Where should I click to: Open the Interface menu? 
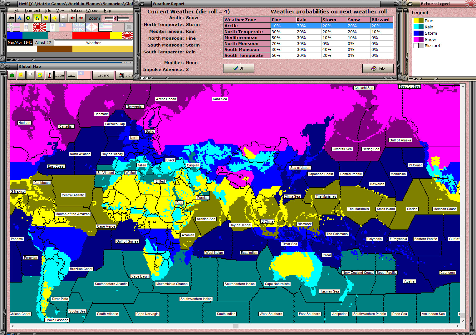coord(75,11)
